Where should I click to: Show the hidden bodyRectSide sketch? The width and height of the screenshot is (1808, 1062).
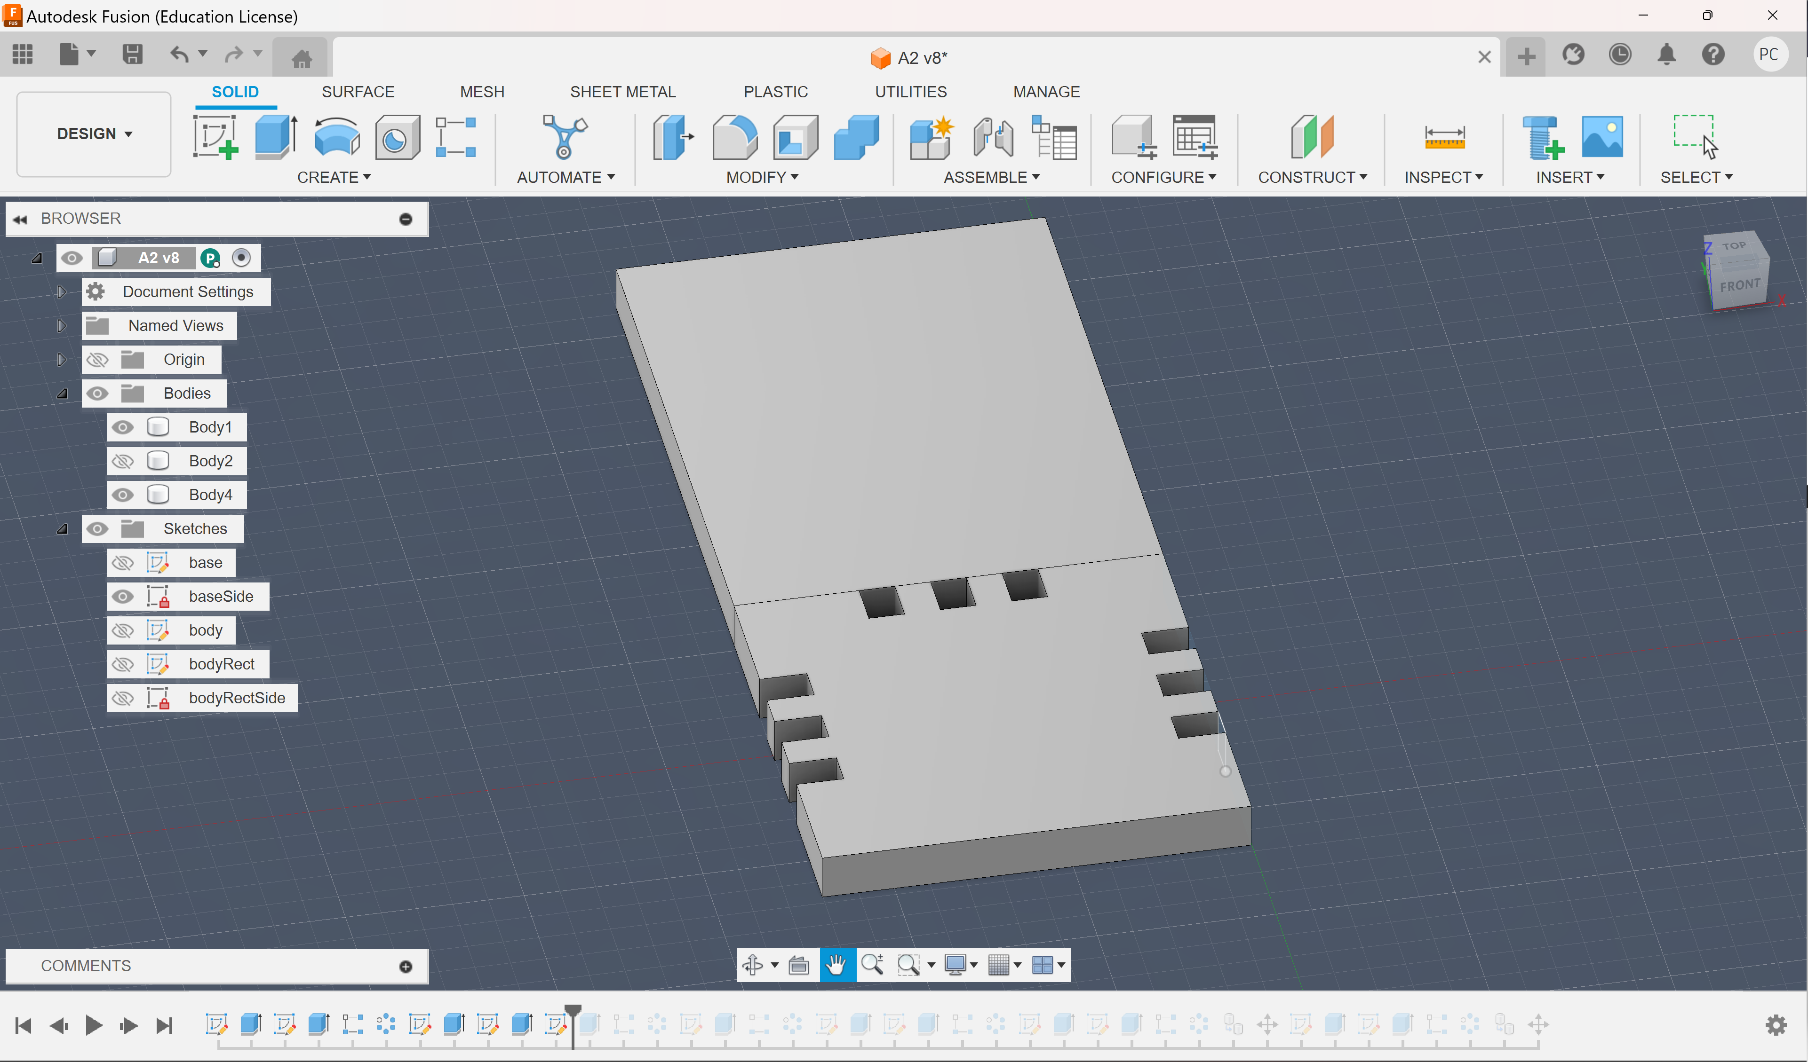tap(123, 698)
